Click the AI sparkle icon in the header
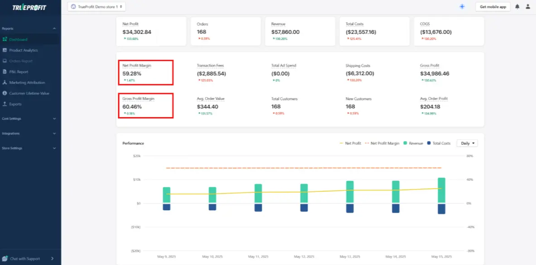536x265 pixels. click(x=462, y=6)
